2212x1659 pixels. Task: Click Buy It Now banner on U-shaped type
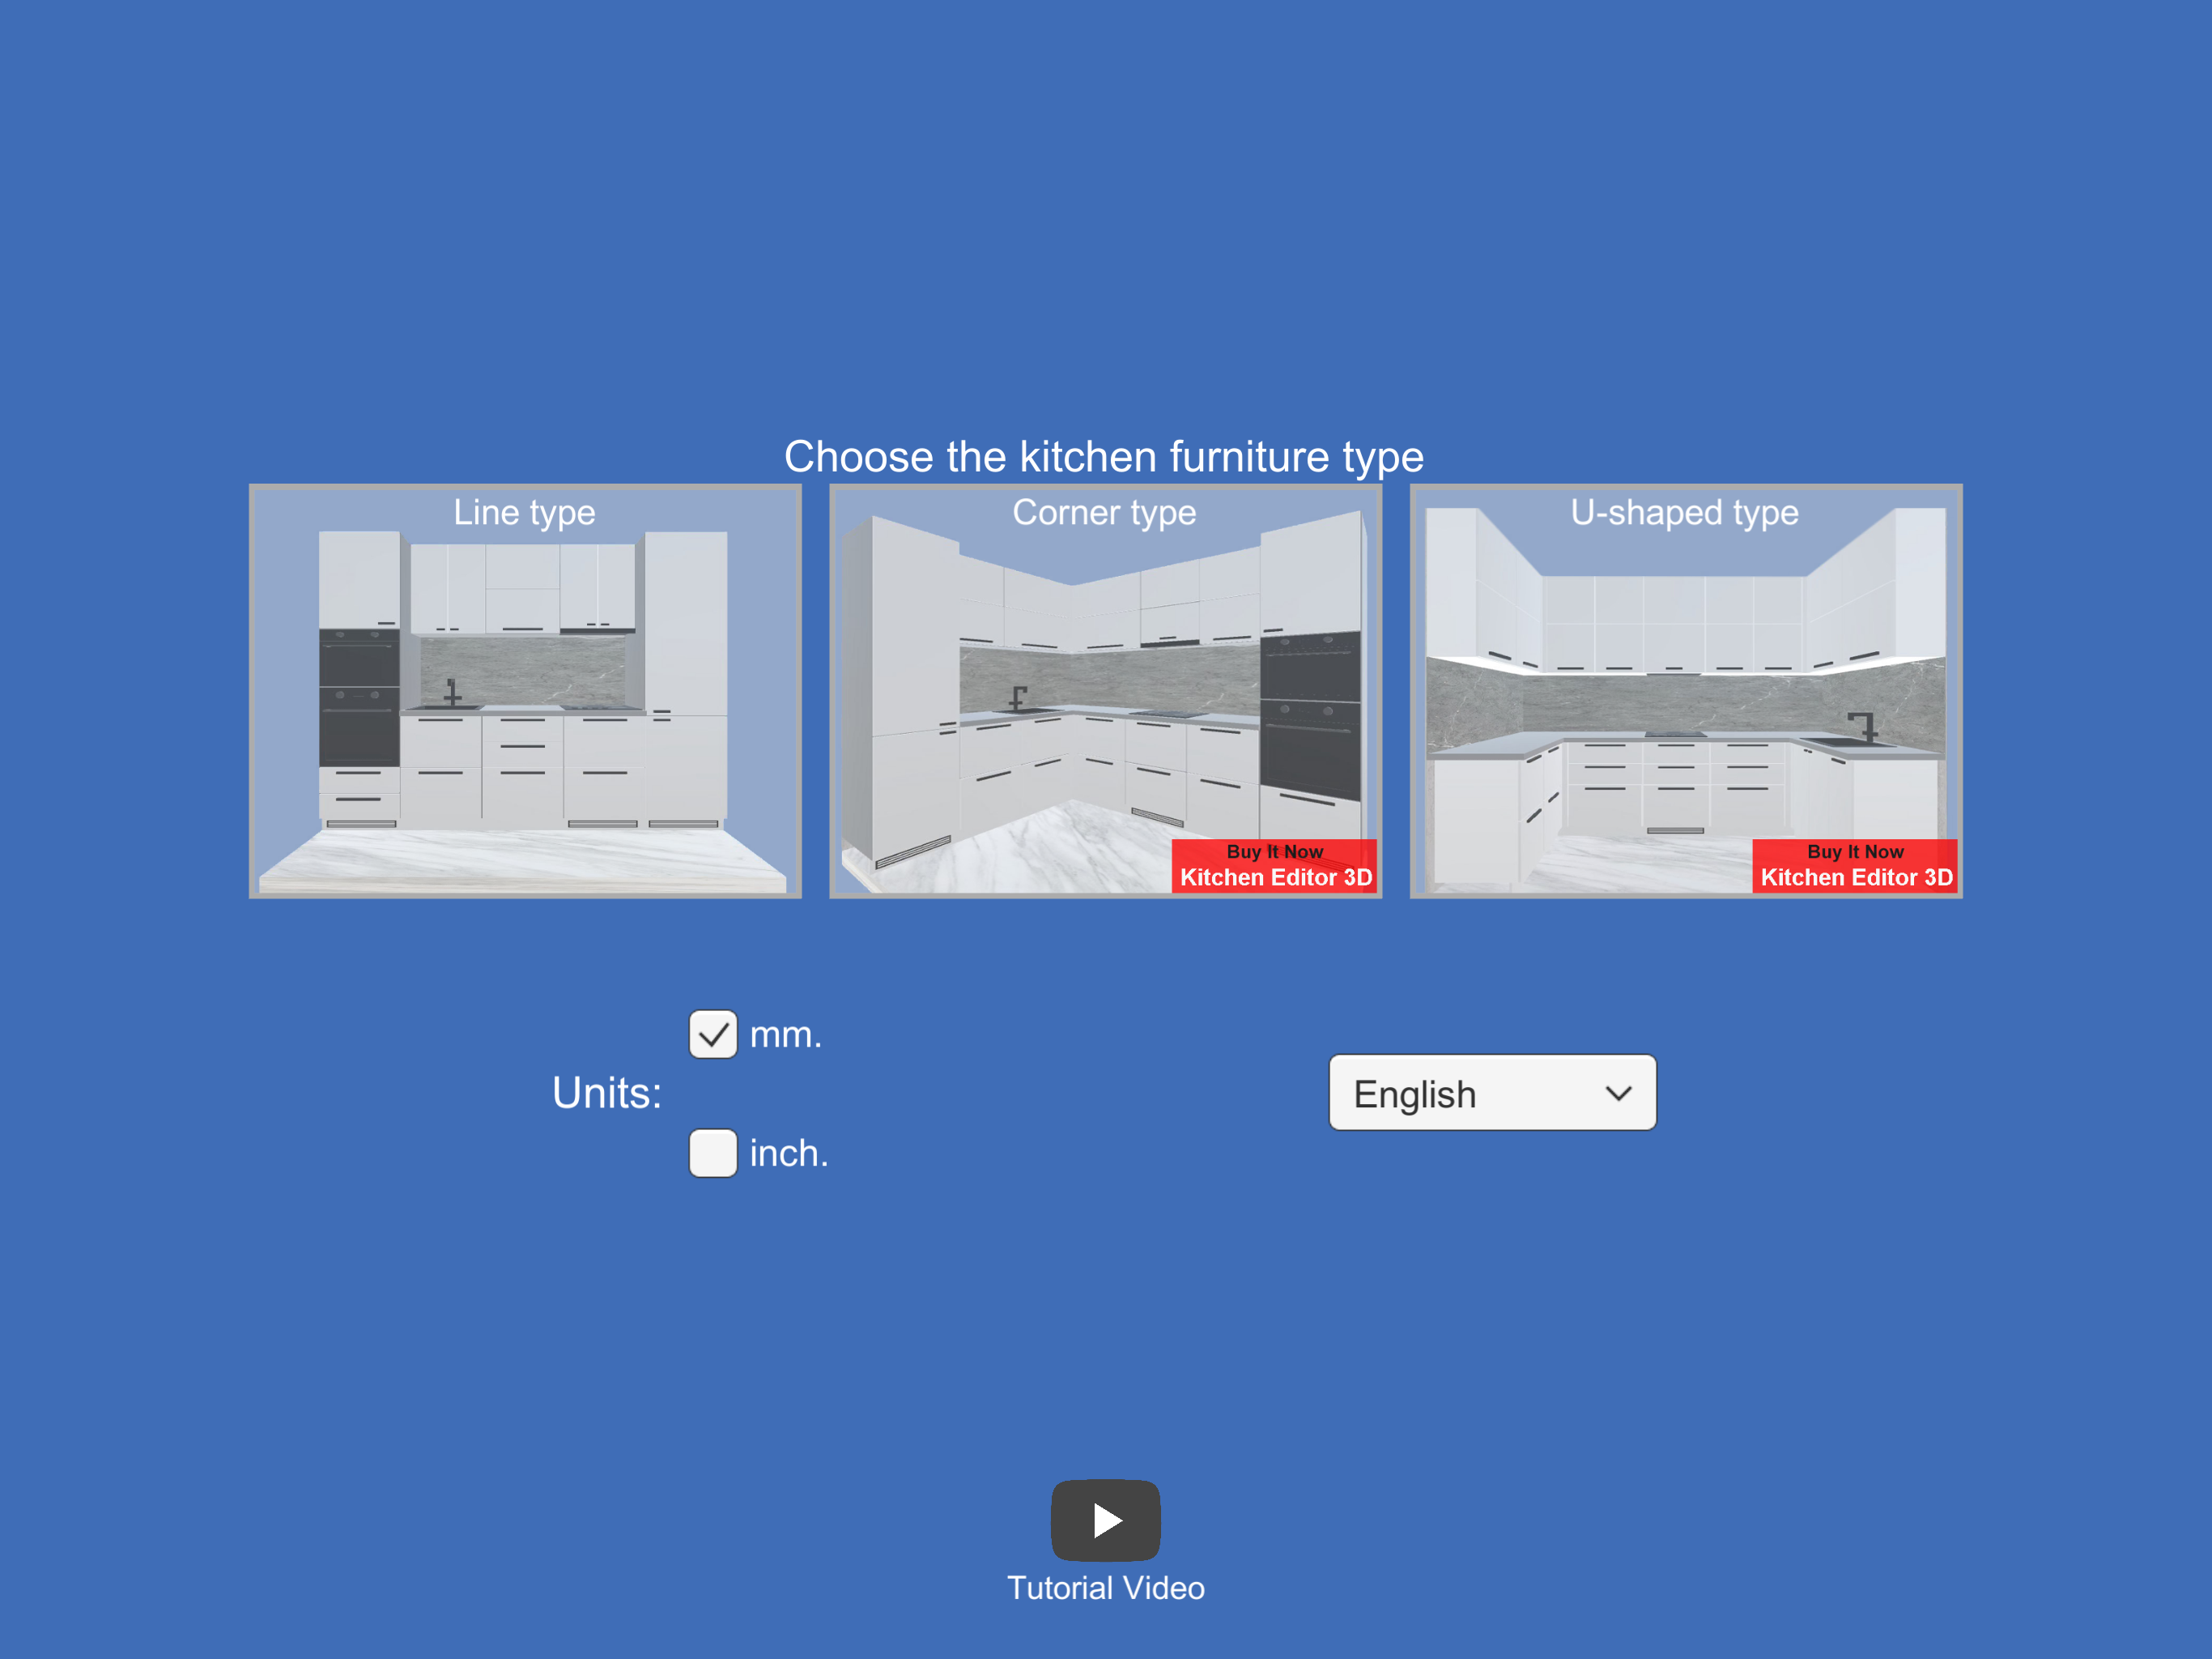[x=1855, y=865]
